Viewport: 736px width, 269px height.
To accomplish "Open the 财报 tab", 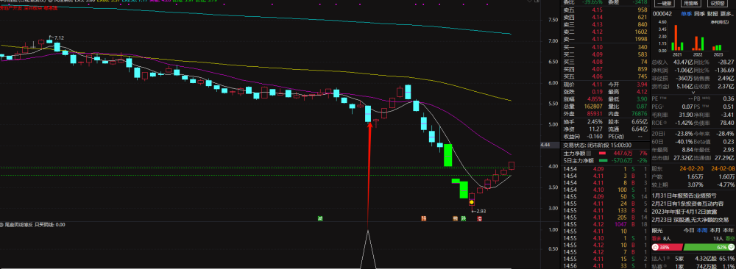I will coord(712,14).
